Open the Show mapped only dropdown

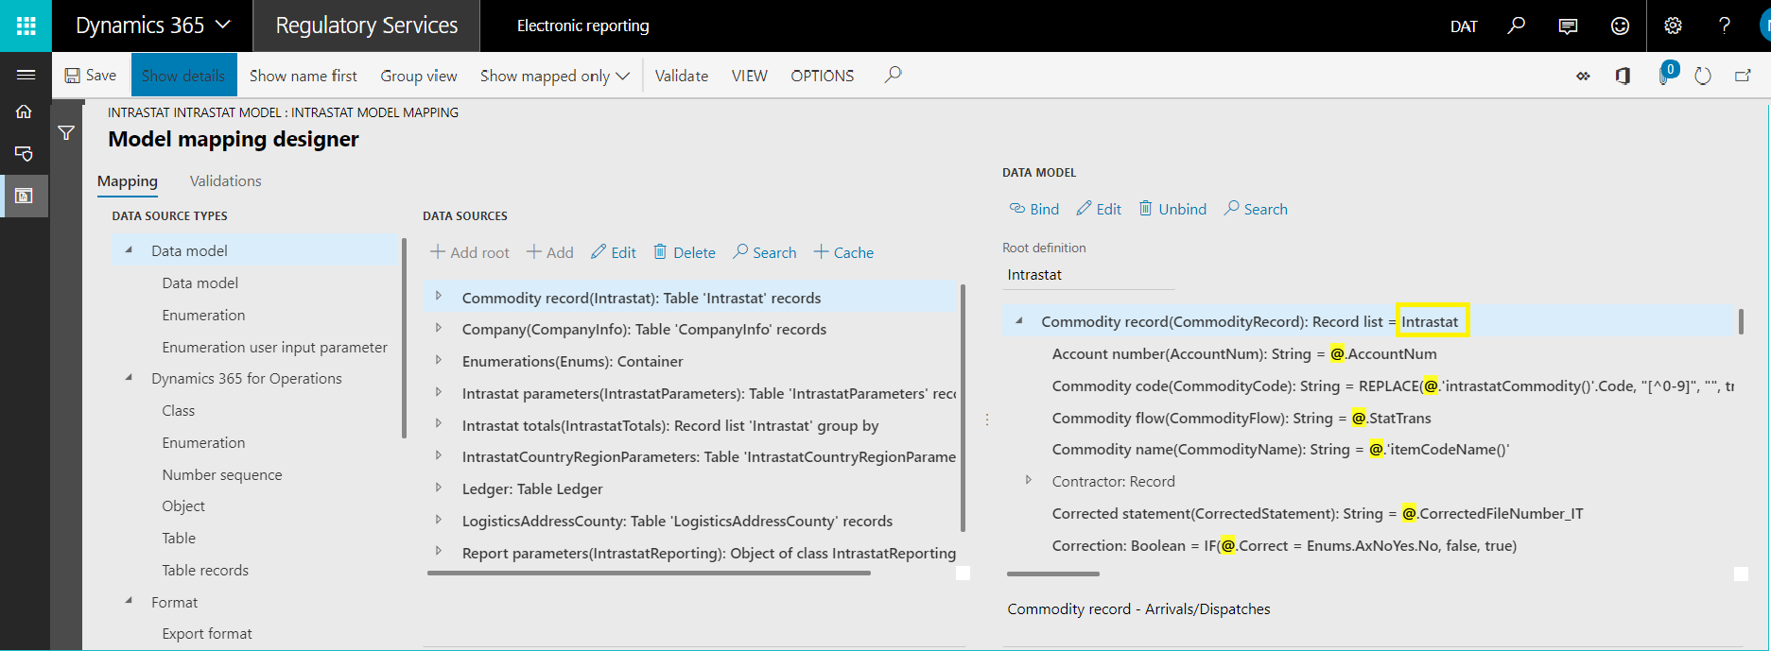point(554,76)
